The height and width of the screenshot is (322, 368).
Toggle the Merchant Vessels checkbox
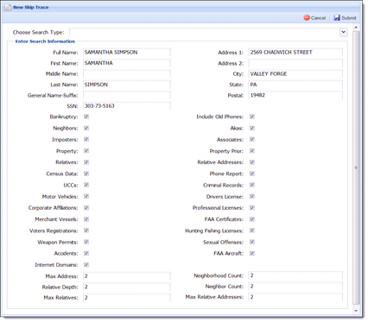pyautogui.click(x=86, y=219)
